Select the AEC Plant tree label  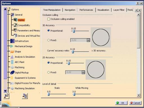19,62
